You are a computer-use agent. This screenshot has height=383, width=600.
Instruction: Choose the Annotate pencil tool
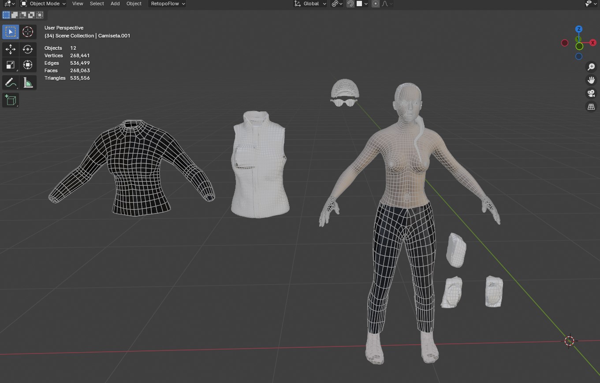[10, 82]
